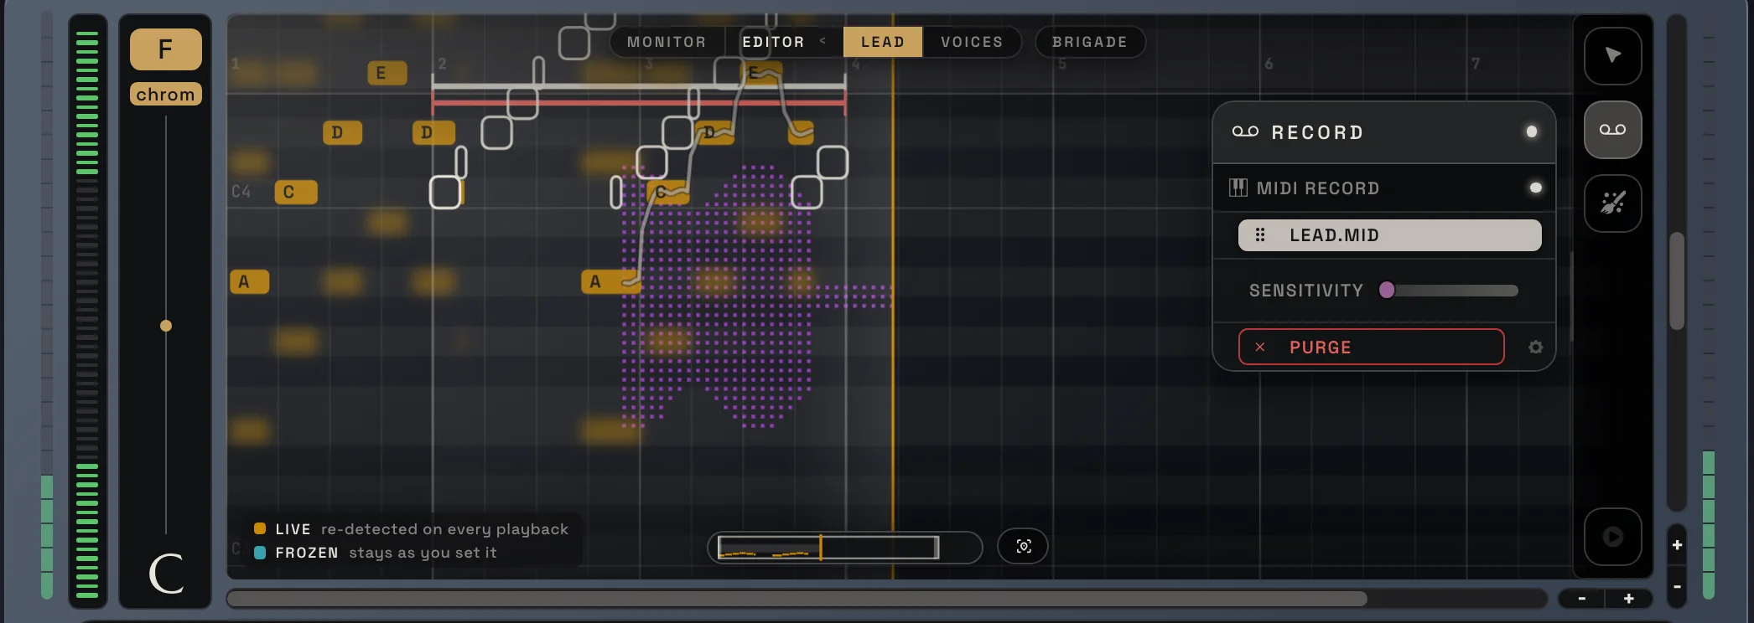Click the LEAD.MID file chip
Image resolution: width=1754 pixels, height=623 pixels.
pos(1389,235)
